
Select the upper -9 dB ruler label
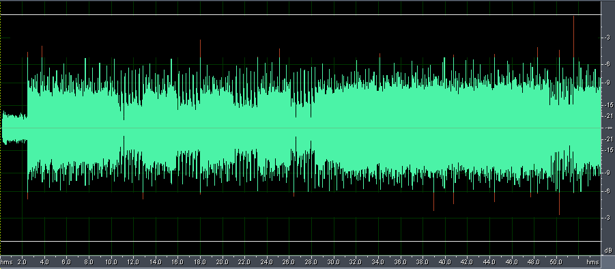pos(608,83)
